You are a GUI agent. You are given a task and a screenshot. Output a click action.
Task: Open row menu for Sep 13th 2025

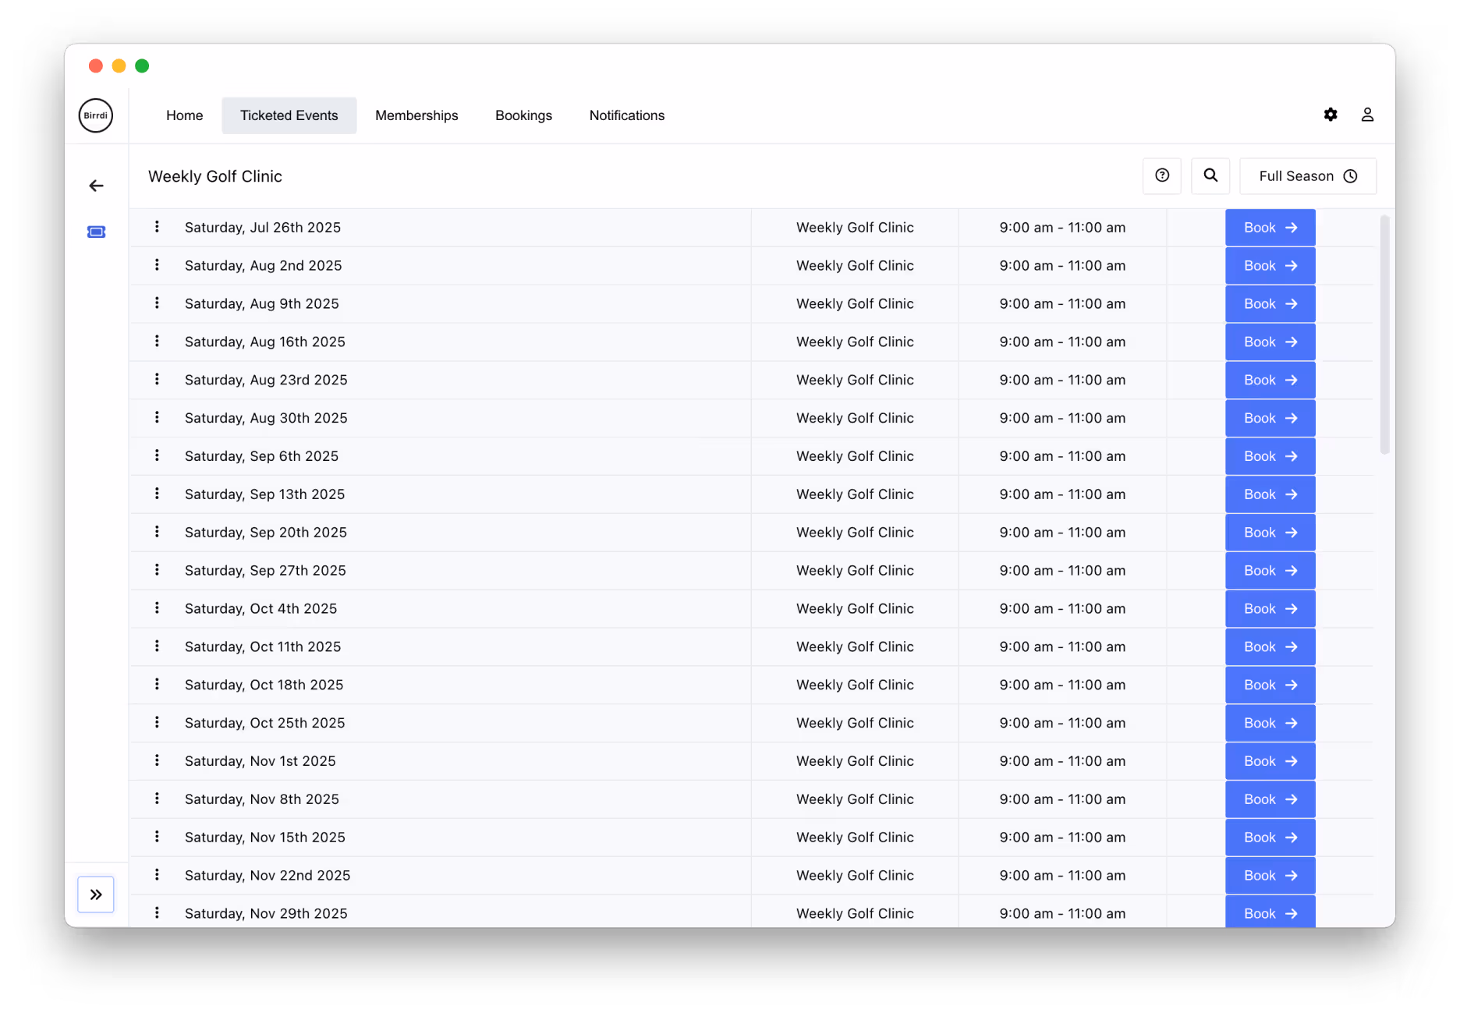pyautogui.click(x=157, y=494)
